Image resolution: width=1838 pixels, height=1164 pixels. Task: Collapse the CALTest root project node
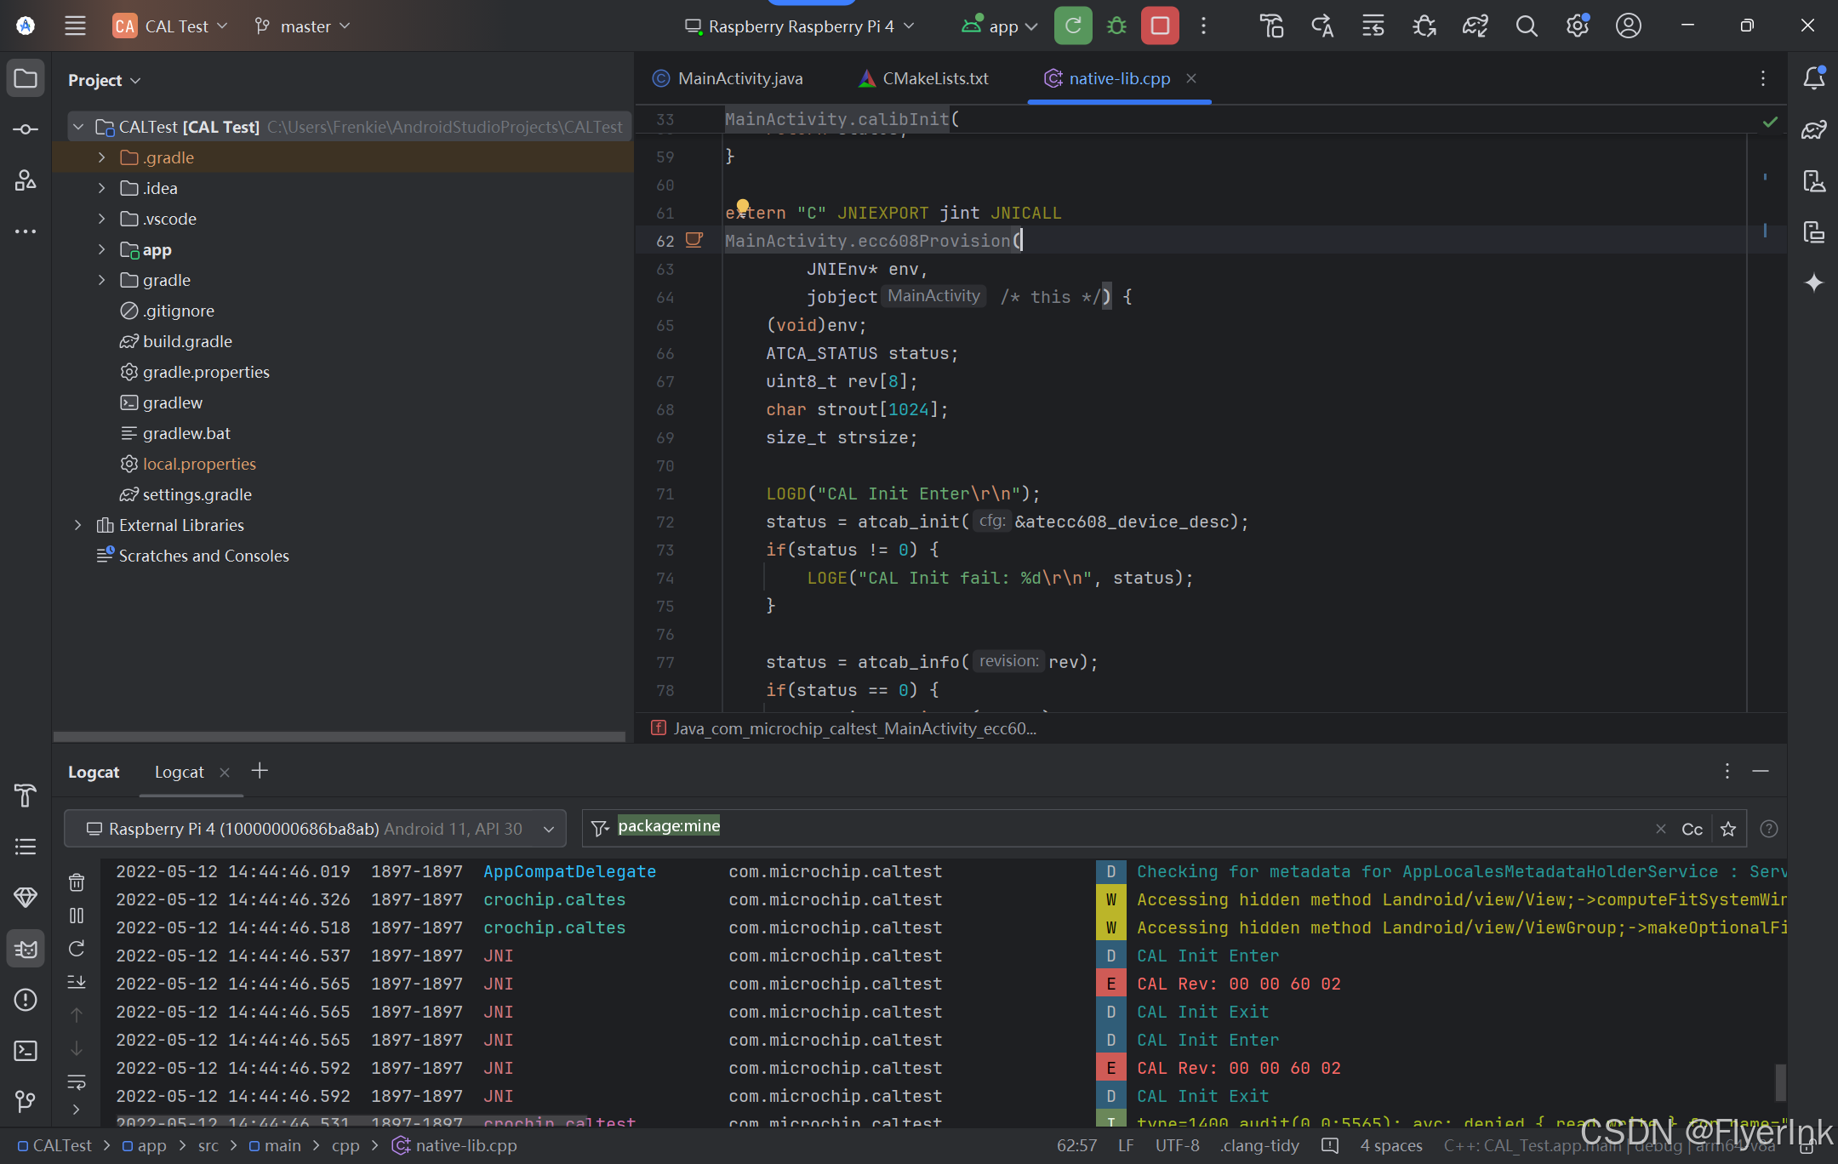point(78,127)
